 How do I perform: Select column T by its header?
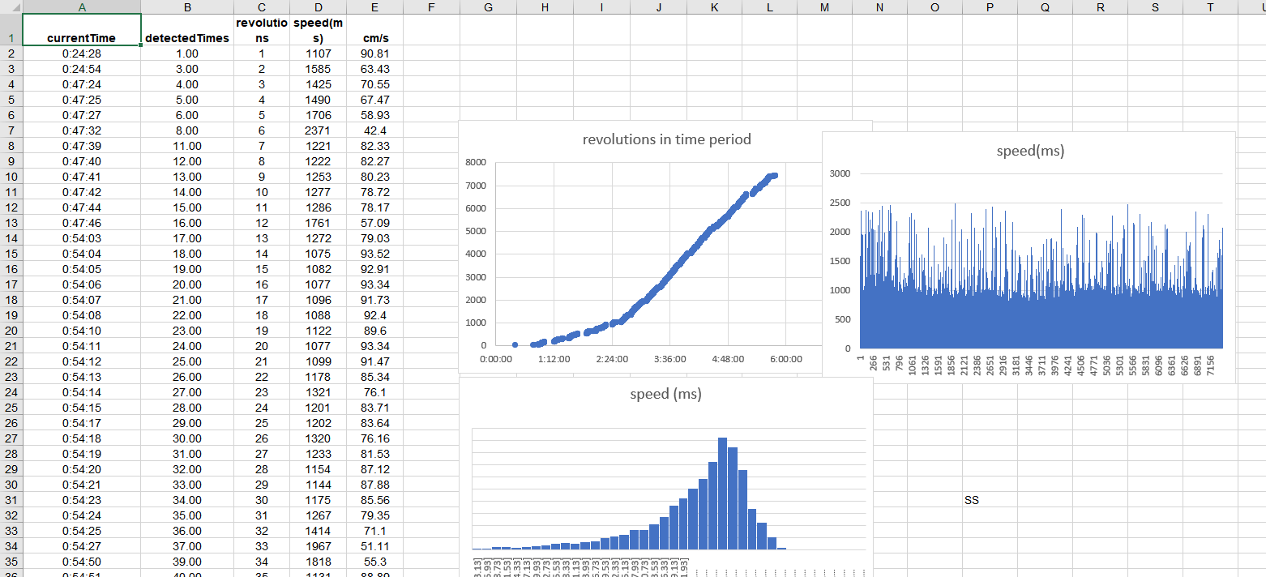tap(1210, 6)
